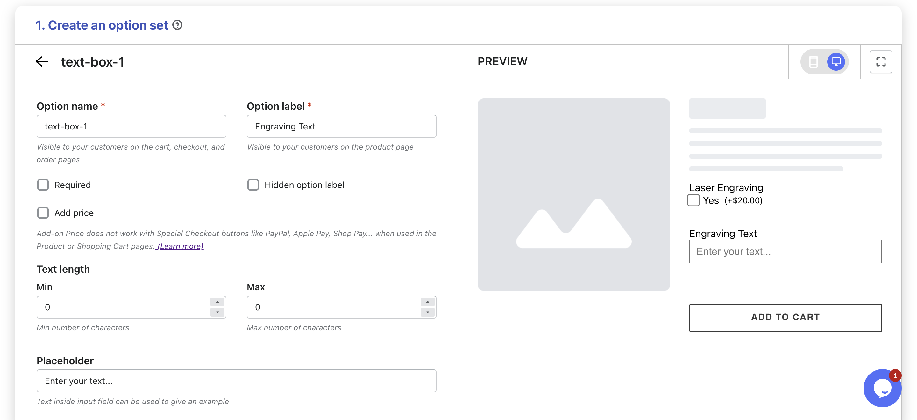Toggle the Add price checkbox
Viewport: 917px width, 420px height.
pos(43,213)
